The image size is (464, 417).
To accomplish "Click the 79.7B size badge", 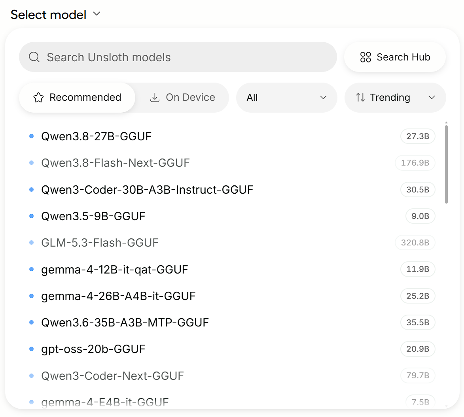I will pos(418,375).
